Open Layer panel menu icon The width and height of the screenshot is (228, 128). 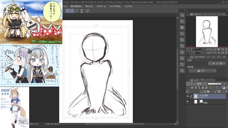(188, 80)
